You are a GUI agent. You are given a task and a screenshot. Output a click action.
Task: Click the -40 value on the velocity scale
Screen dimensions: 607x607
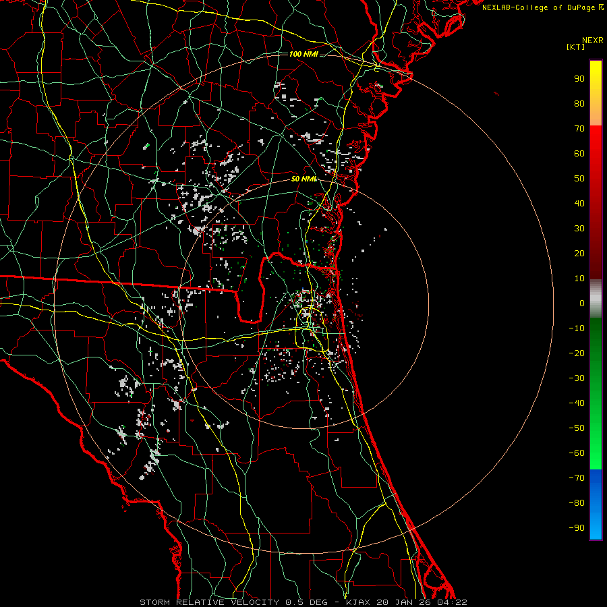[577, 403]
